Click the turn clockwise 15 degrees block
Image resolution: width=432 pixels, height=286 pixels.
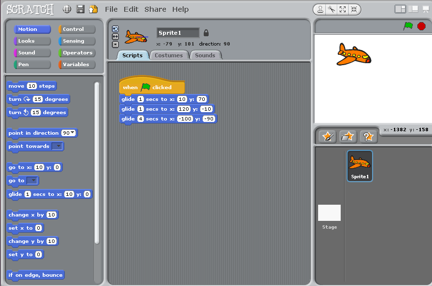(38, 99)
